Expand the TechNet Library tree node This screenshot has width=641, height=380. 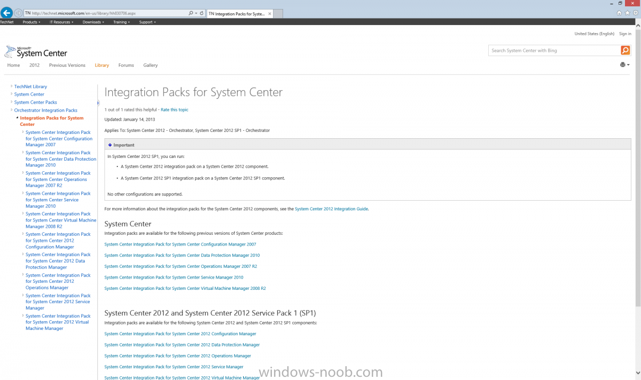tap(11, 86)
